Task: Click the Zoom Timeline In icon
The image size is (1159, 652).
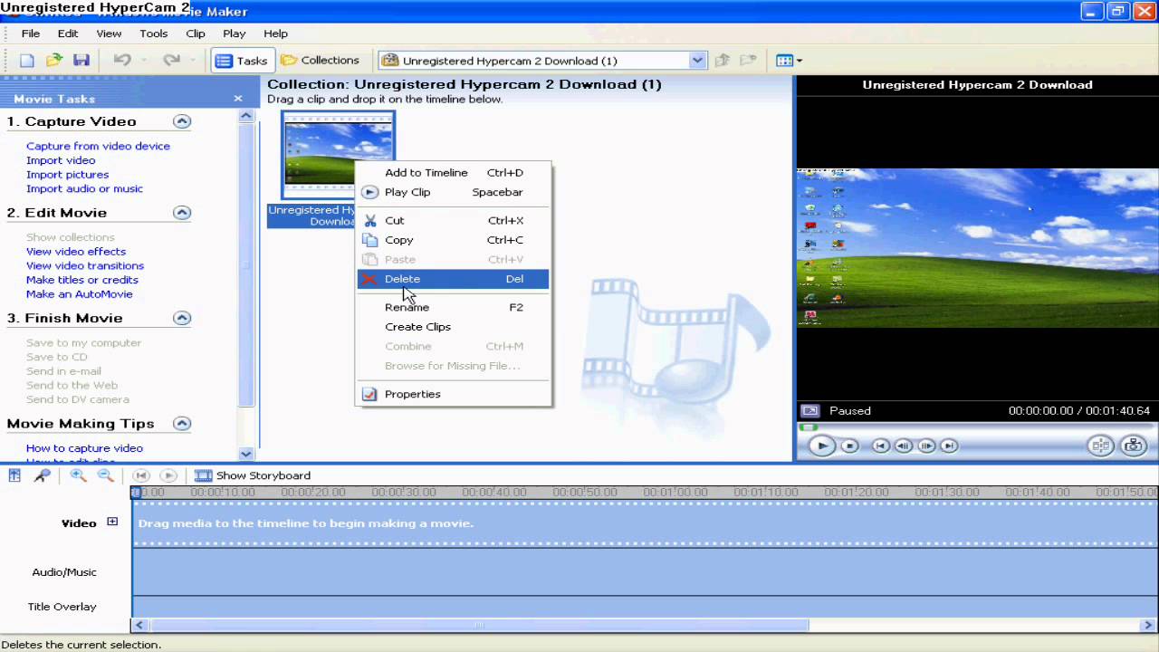Action: (x=79, y=475)
